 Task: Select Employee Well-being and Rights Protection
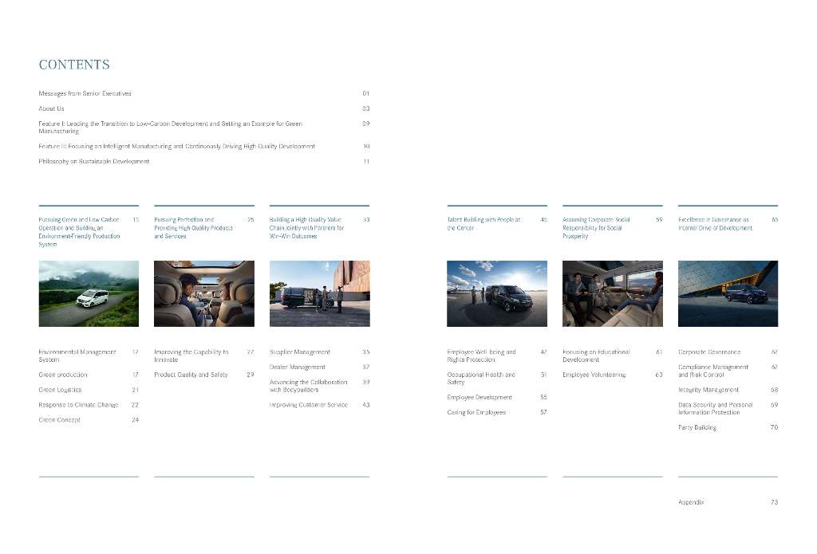click(481, 356)
